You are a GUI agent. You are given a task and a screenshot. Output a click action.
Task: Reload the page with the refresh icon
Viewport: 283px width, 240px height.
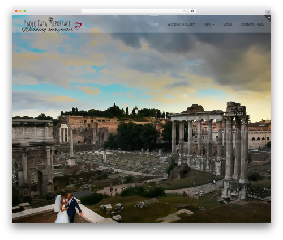click(184, 11)
